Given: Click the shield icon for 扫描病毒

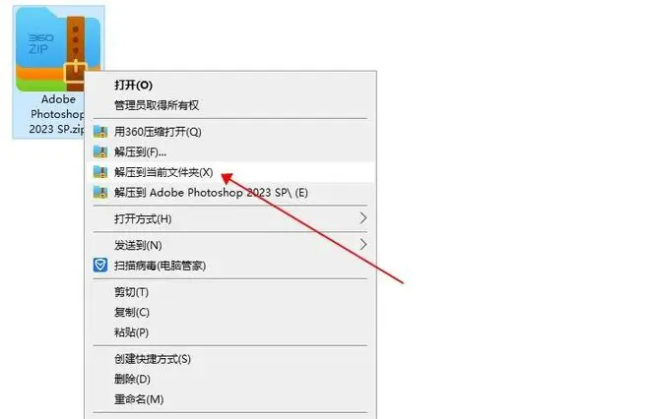Looking at the screenshot, I should 100,265.
